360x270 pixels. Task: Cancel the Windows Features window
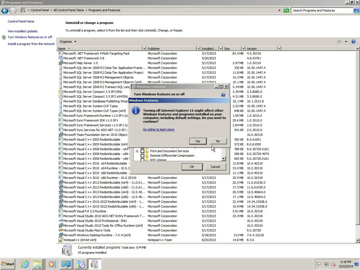(x=215, y=167)
